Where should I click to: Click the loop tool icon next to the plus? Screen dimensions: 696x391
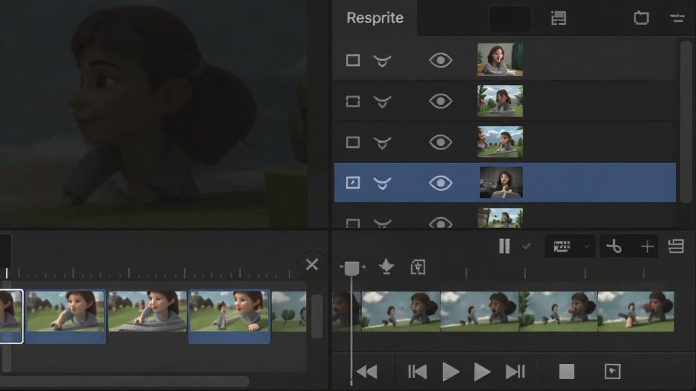pyautogui.click(x=614, y=246)
